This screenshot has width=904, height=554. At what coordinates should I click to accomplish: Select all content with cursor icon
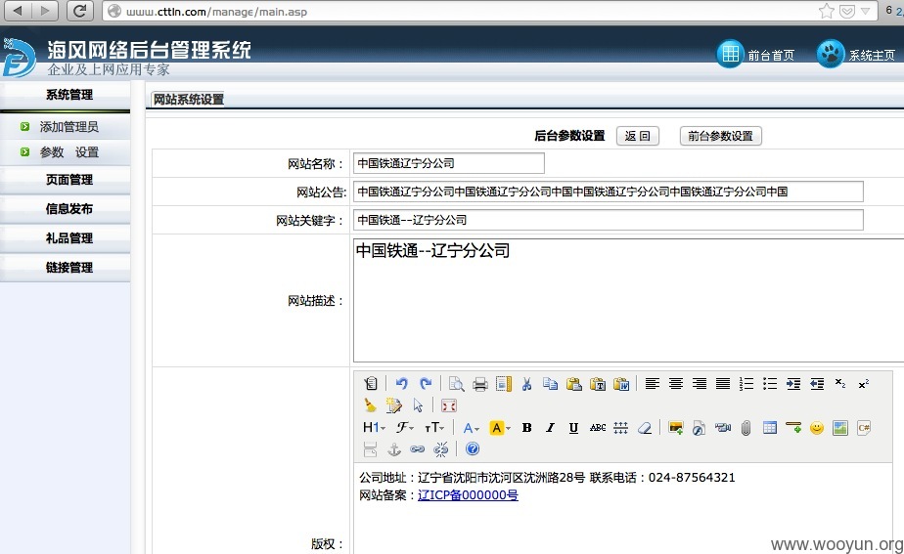tap(418, 405)
